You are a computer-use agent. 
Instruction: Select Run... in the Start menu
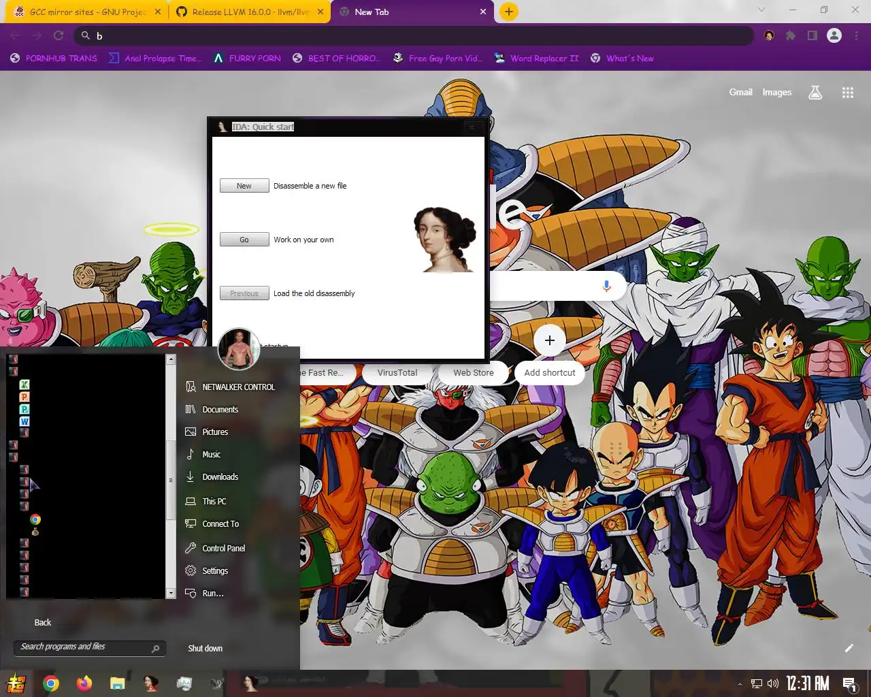point(204,593)
